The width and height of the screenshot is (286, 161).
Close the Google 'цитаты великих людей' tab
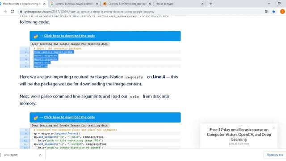pyautogui.click(x=97, y=4)
